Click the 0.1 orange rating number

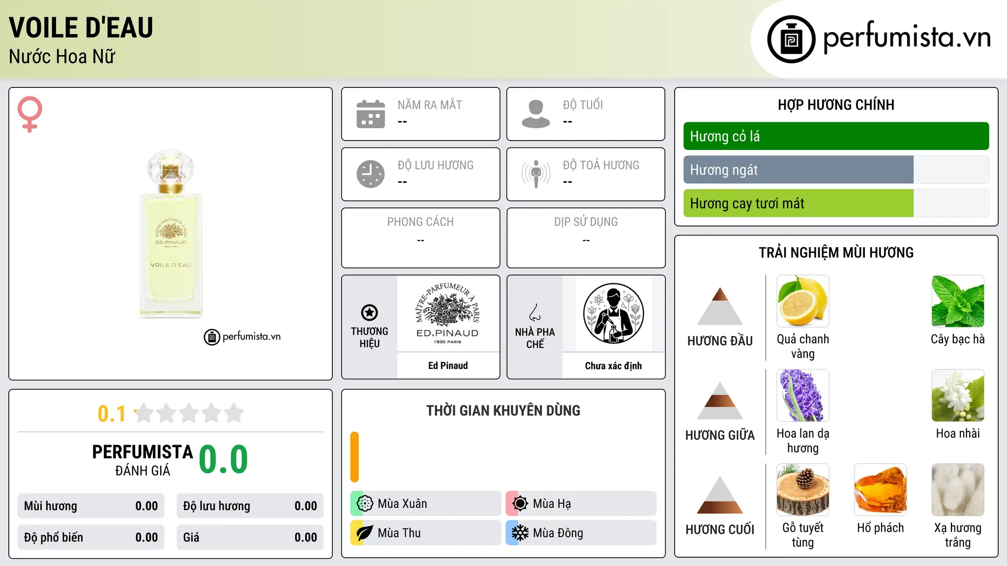point(112,414)
